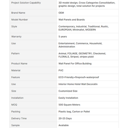
Task: Click the Sample row label
Action: (x=15, y=125)
